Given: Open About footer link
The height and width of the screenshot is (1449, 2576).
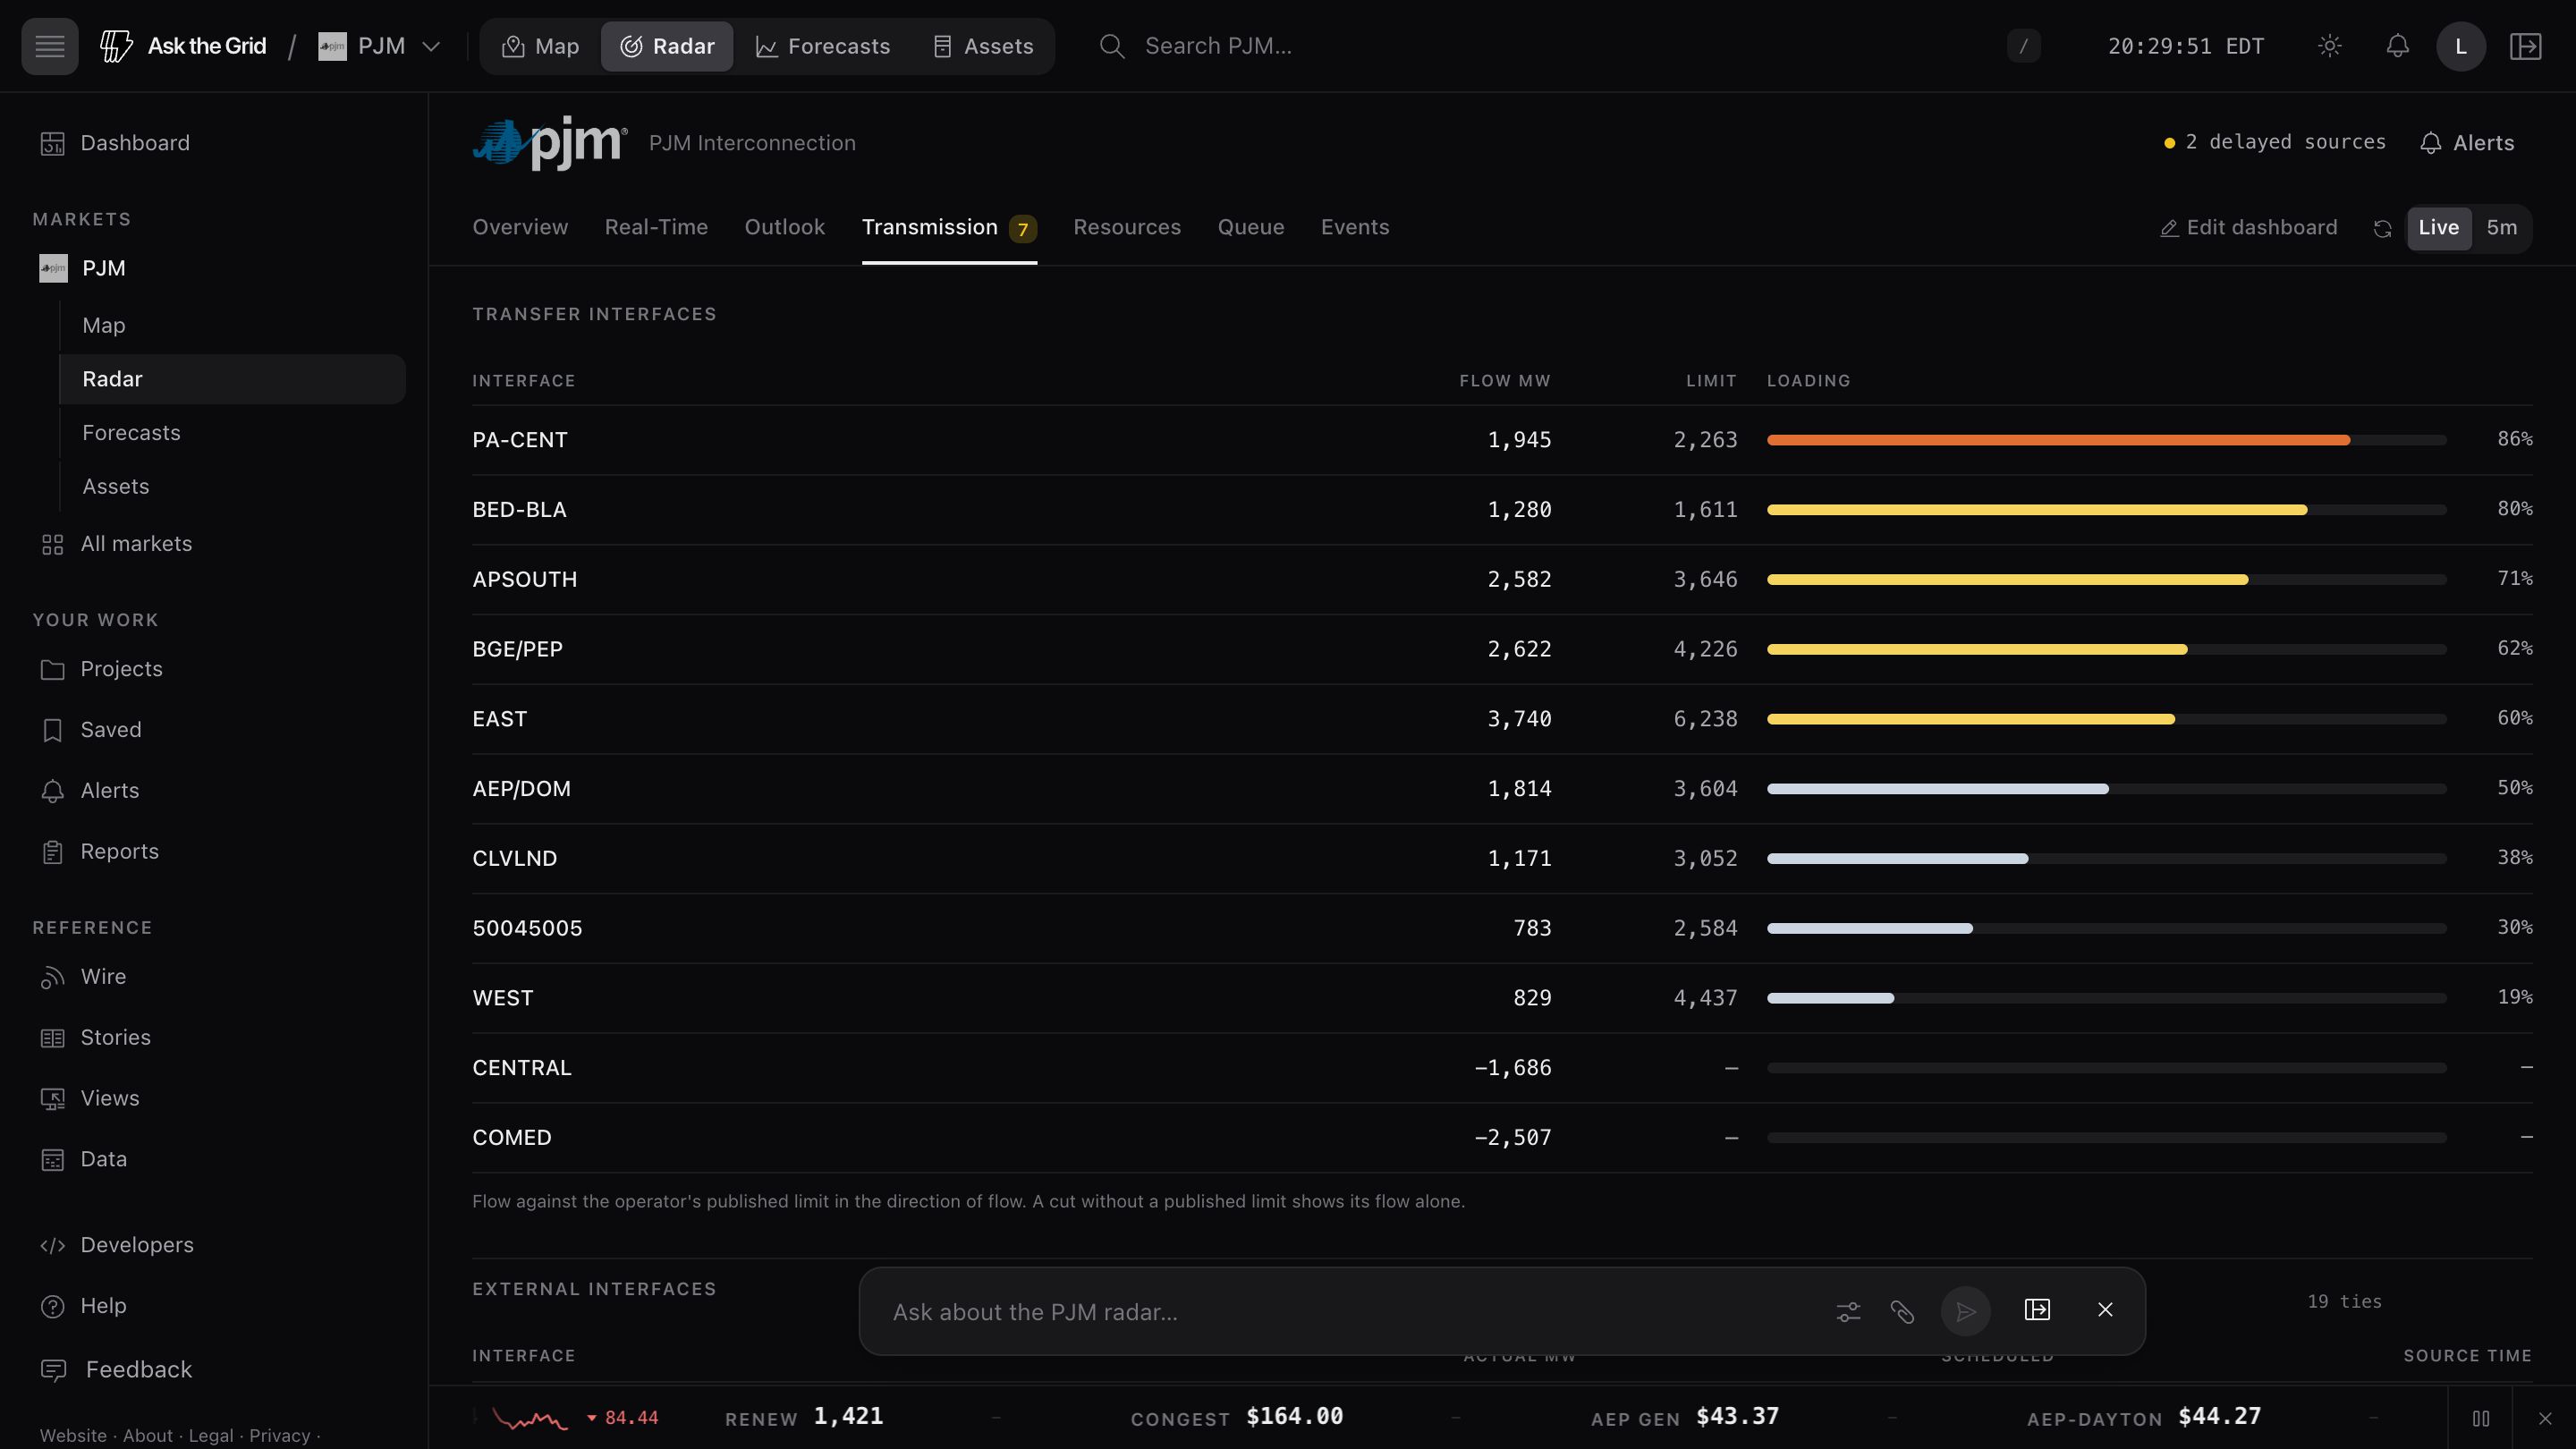Looking at the screenshot, I should (148, 1436).
